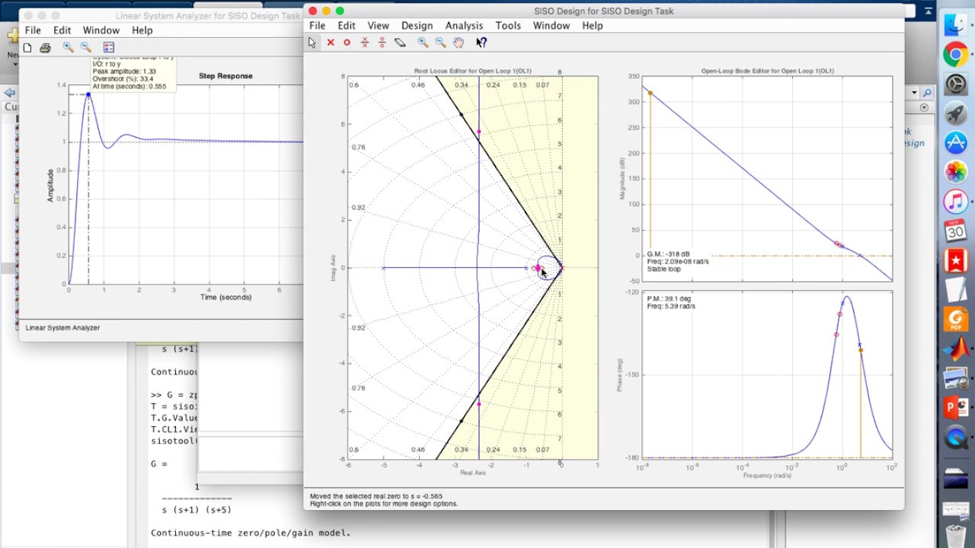Click the open-loop pole at -5 on root locus
Viewport: 975px width, 548px height.
pyautogui.click(x=384, y=268)
